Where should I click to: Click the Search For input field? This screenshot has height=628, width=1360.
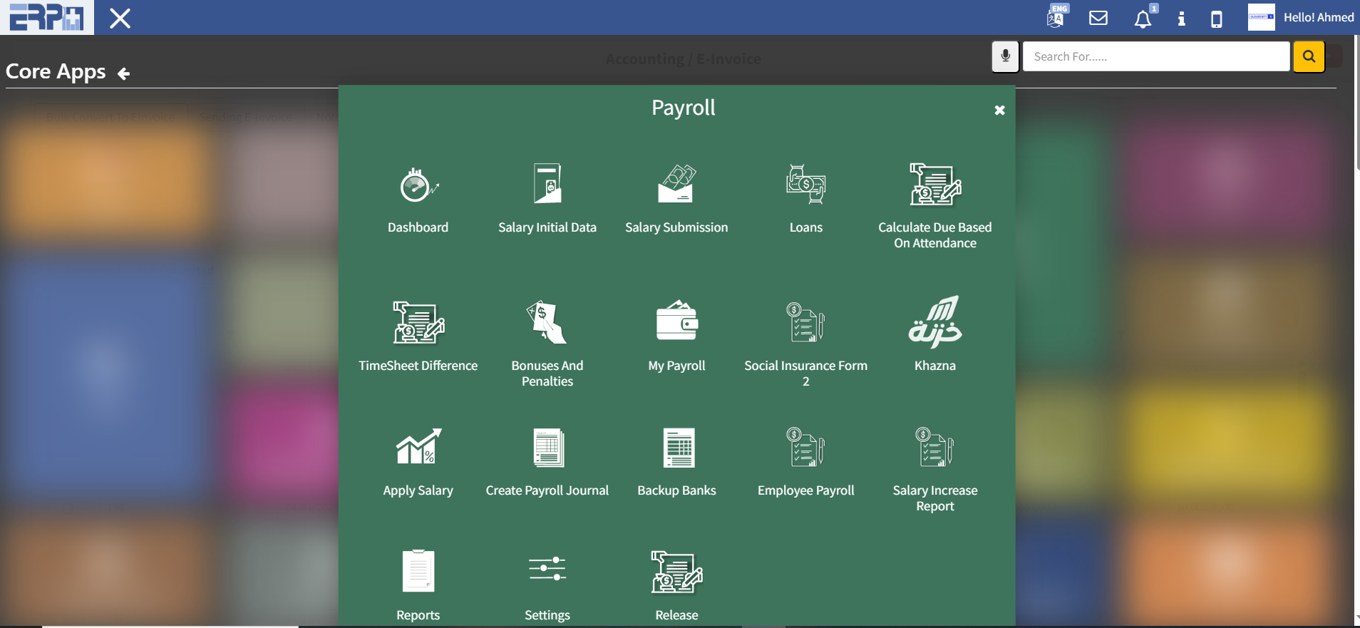1155,57
